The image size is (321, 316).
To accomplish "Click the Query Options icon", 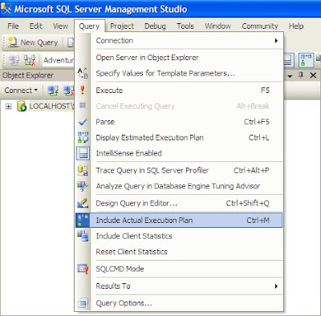I will pyautogui.click(x=83, y=303).
